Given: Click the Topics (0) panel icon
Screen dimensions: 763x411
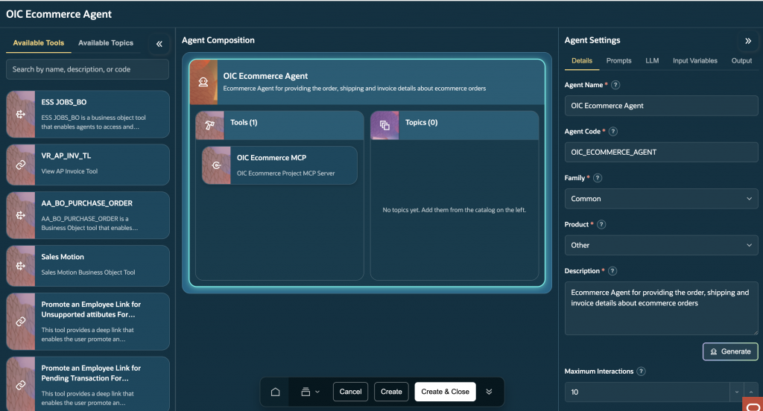Looking at the screenshot, I should pyautogui.click(x=384, y=126).
